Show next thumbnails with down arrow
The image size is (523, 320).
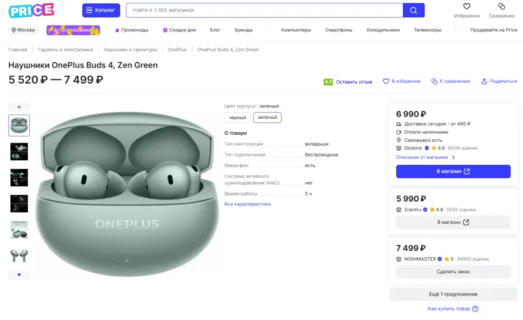click(x=19, y=275)
